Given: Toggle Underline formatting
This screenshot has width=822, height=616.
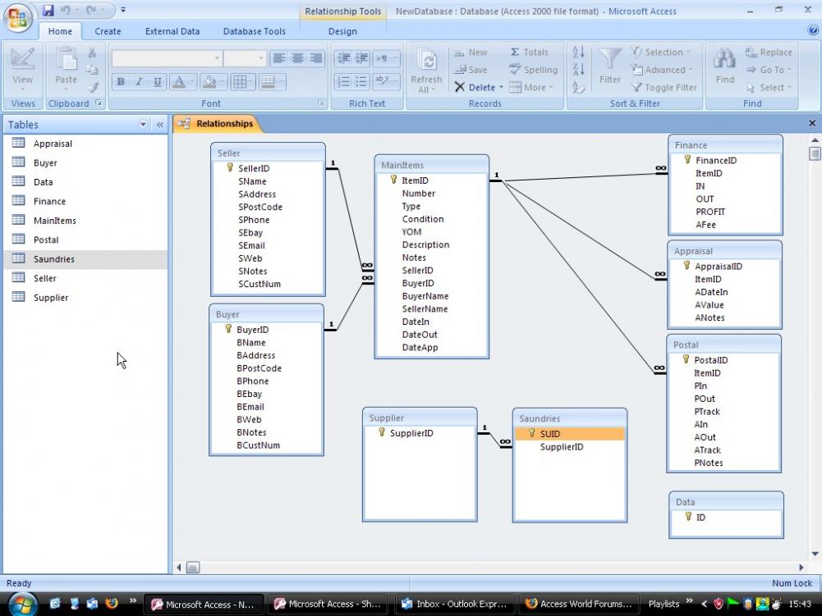Looking at the screenshot, I should coord(158,82).
